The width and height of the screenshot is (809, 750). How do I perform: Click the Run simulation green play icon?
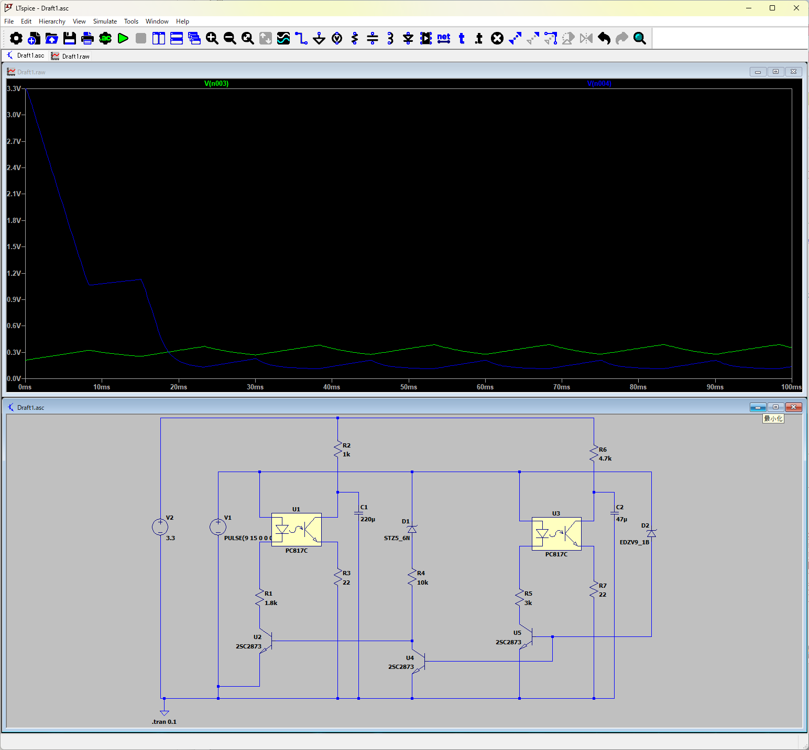(123, 38)
